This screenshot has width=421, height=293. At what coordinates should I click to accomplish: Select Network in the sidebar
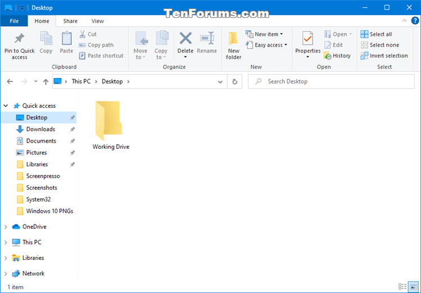pos(29,273)
